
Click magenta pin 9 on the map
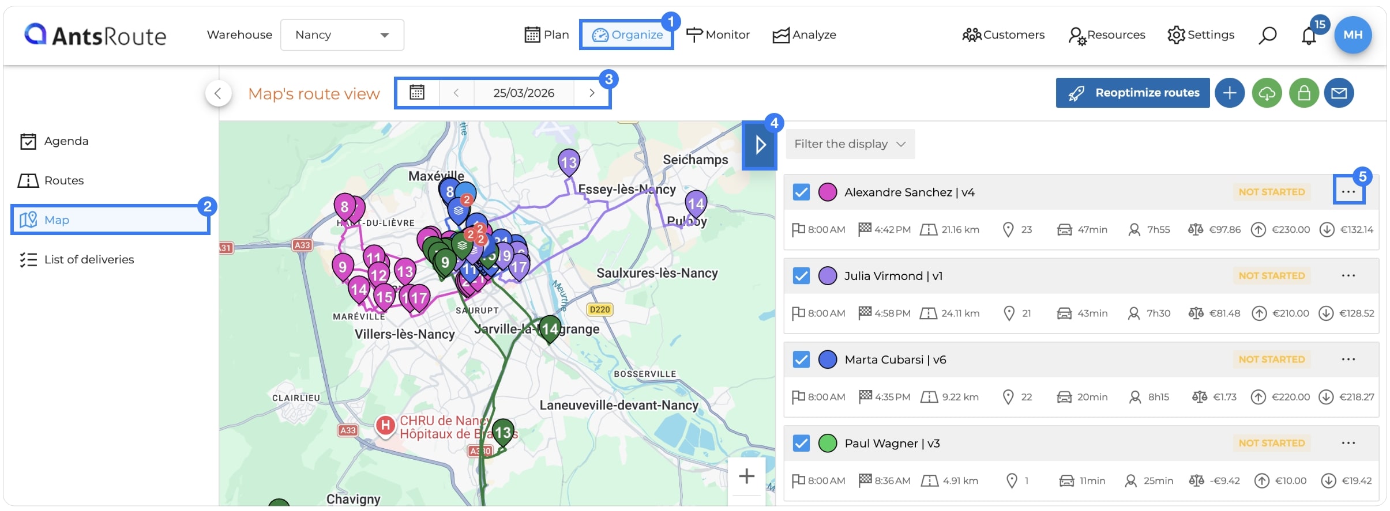click(x=343, y=267)
